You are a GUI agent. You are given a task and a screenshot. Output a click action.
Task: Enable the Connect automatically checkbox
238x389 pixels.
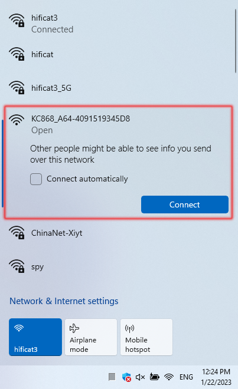click(36, 179)
